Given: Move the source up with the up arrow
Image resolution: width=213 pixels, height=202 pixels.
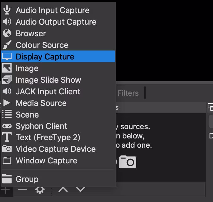Looking at the screenshot, I should [x=63, y=190].
